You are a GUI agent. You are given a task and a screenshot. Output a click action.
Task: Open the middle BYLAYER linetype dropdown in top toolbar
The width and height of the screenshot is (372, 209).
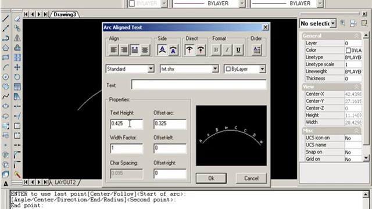click(242, 3)
